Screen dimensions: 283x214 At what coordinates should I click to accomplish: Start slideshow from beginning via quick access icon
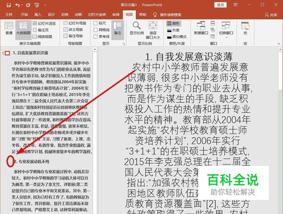click(x=37, y=5)
